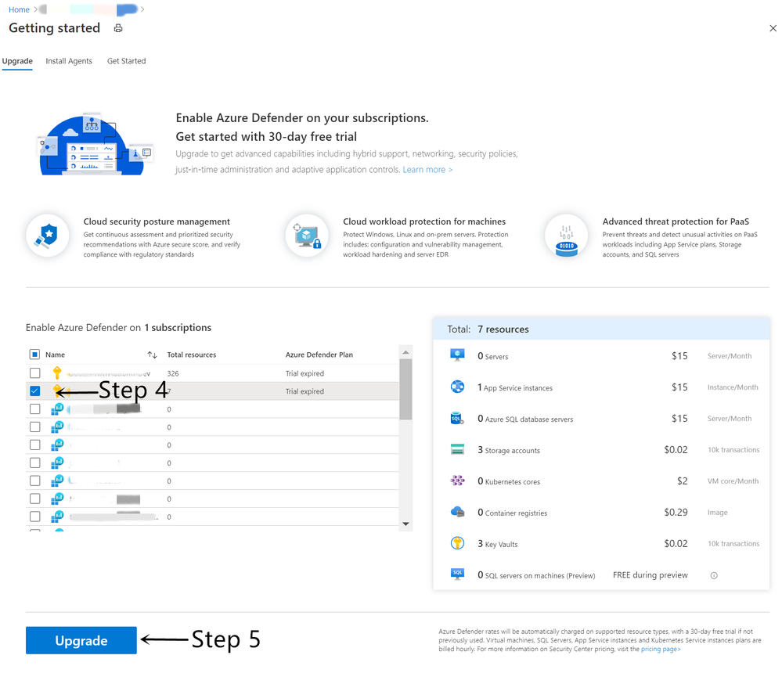Click the Upgrade button
The width and height of the screenshot is (782, 684).
pyautogui.click(x=81, y=640)
